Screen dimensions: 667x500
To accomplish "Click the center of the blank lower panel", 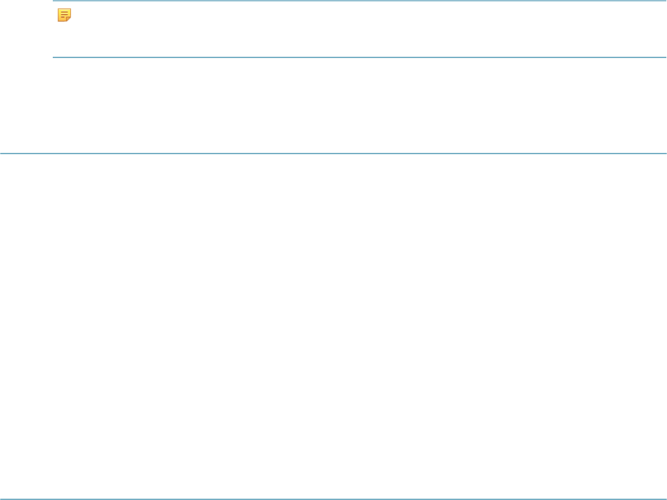I will click(333, 326).
